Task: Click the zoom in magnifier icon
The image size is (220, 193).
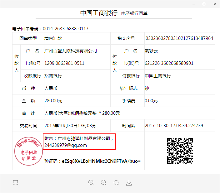Action: click(x=91, y=183)
